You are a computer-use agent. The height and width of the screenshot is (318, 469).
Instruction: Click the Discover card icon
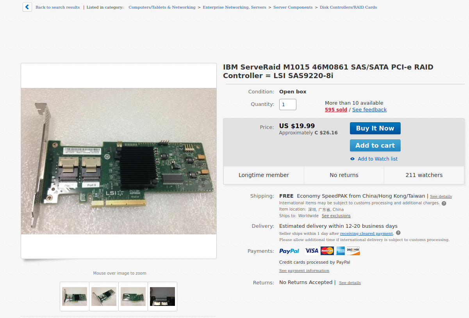pos(353,251)
